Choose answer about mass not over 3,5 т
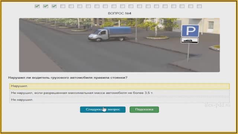This screenshot has width=238, height=134. (119, 93)
